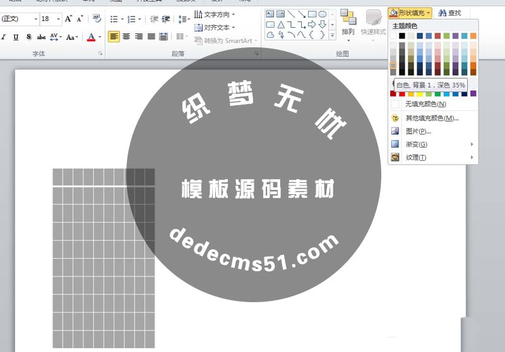Decrease list indent level
The image size is (505, 352).
[x=154, y=20]
